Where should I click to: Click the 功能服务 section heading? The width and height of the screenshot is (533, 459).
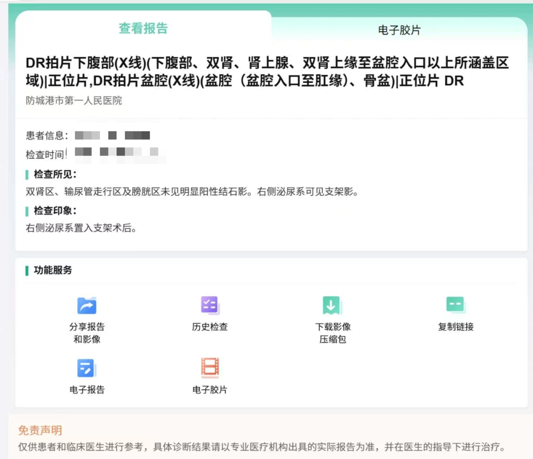(53, 270)
